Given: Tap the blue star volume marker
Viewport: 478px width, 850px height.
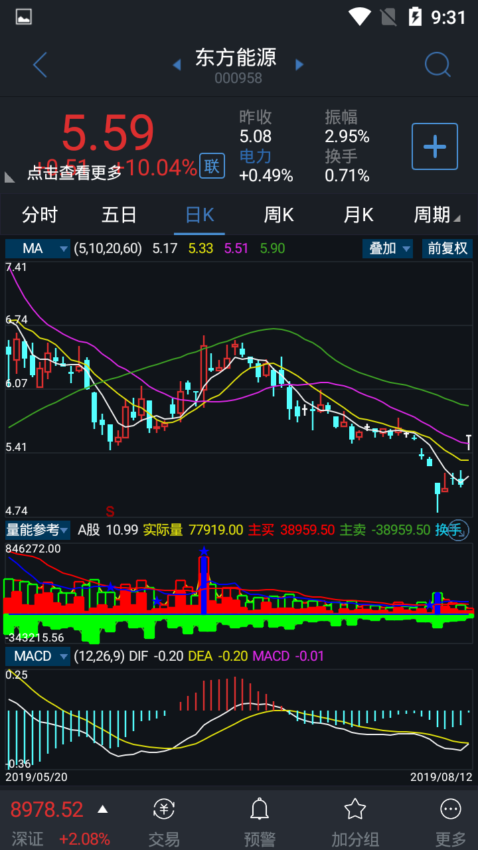Looking at the screenshot, I should click(x=204, y=551).
